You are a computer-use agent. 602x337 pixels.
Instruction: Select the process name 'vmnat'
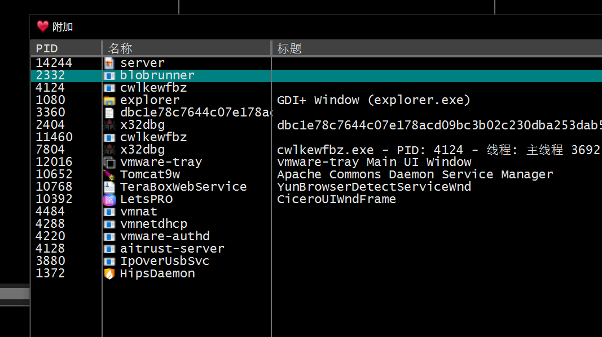pyautogui.click(x=139, y=212)
